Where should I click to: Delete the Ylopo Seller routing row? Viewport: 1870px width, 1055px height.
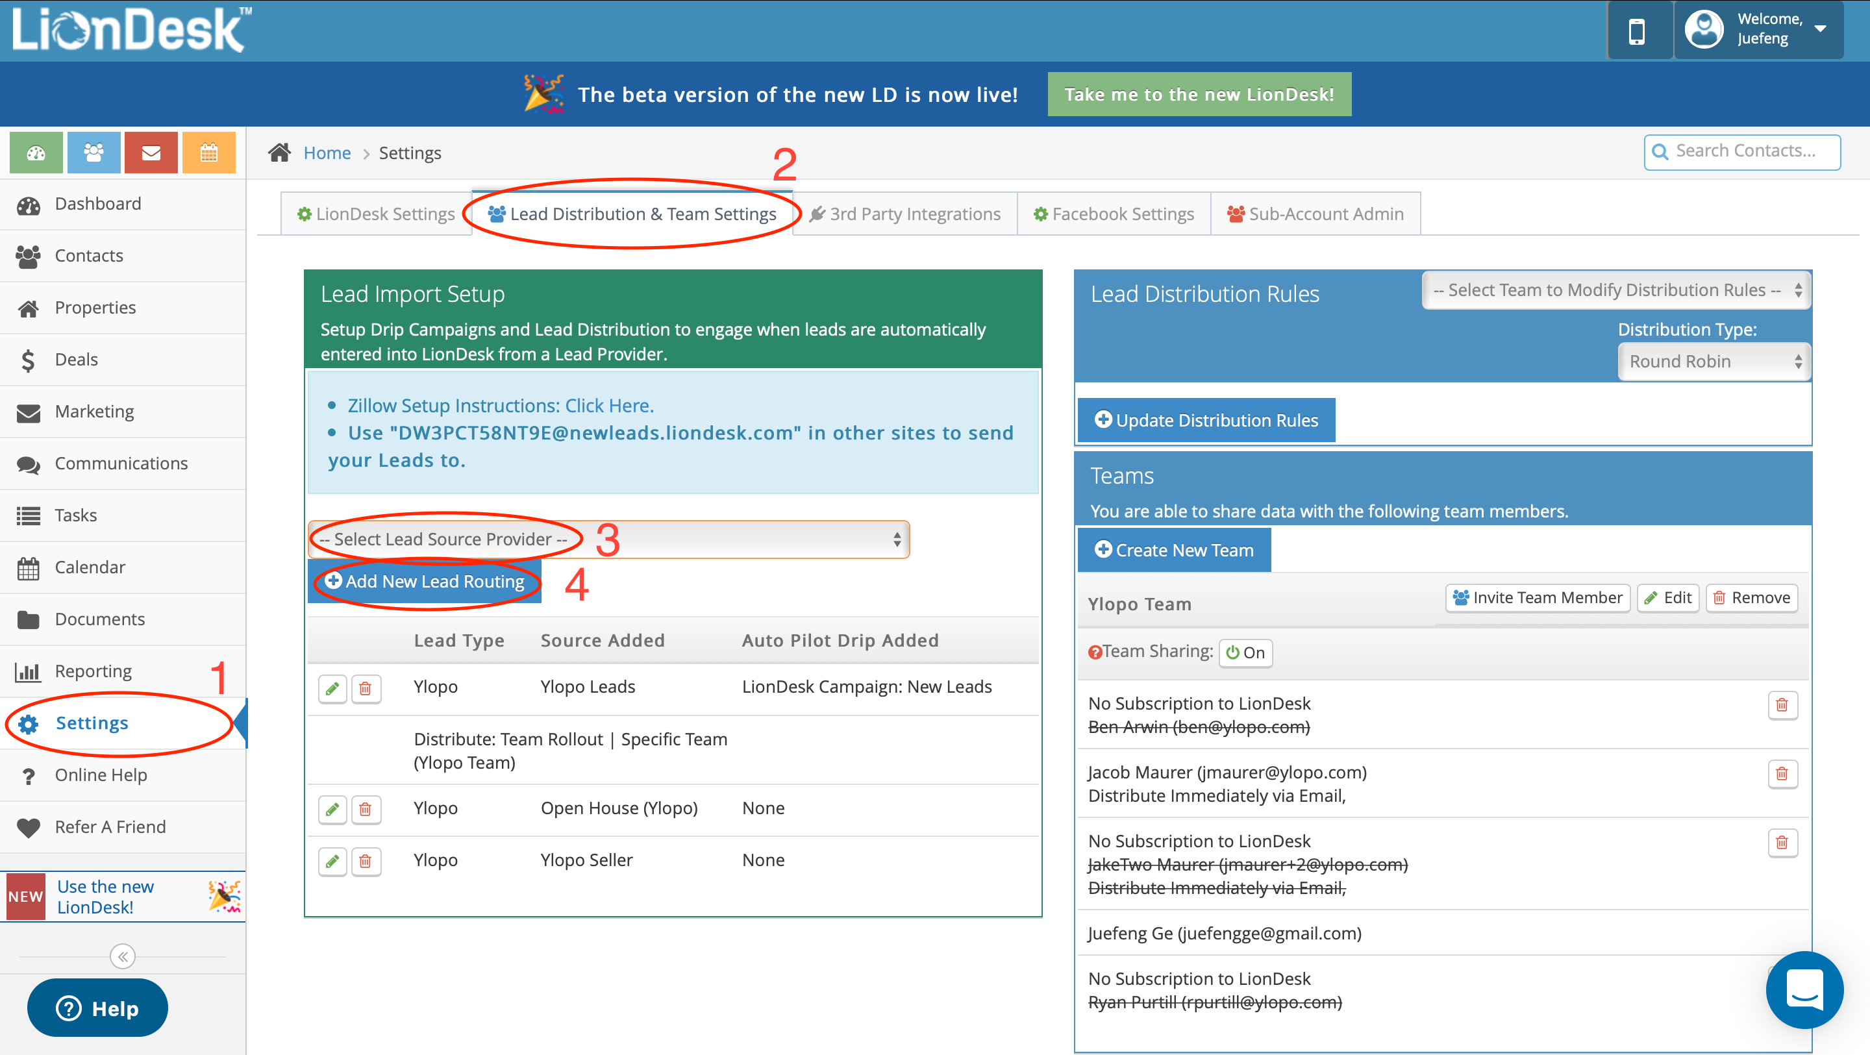point(366,861)
